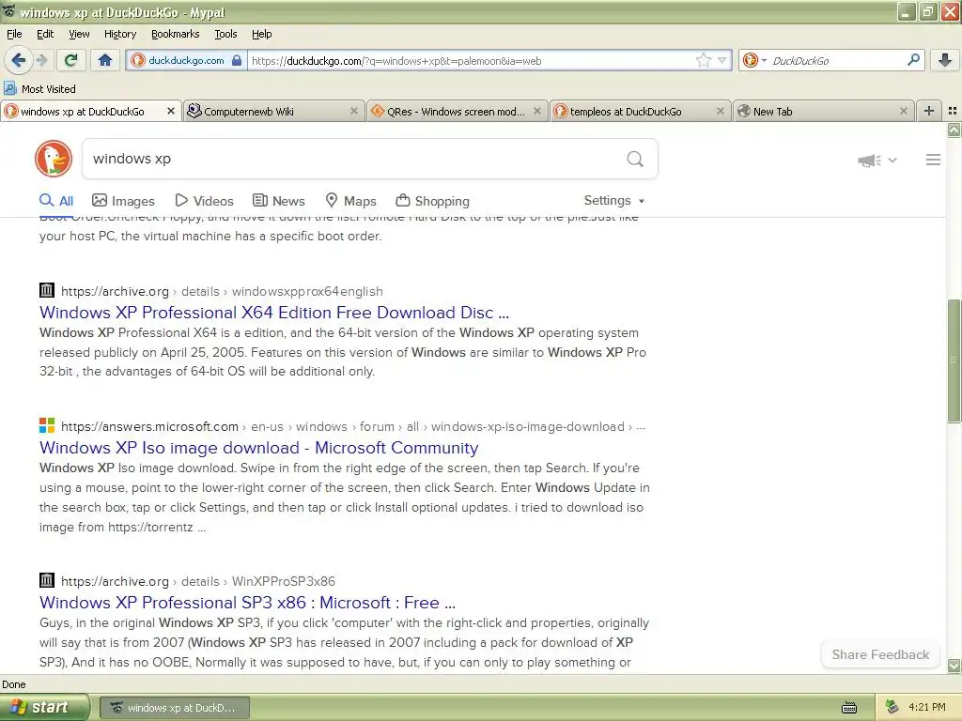This screenshot has height=721, width=962.
Task: Click the archive.org favicon of SP3 result
Action: click(47, 580)
